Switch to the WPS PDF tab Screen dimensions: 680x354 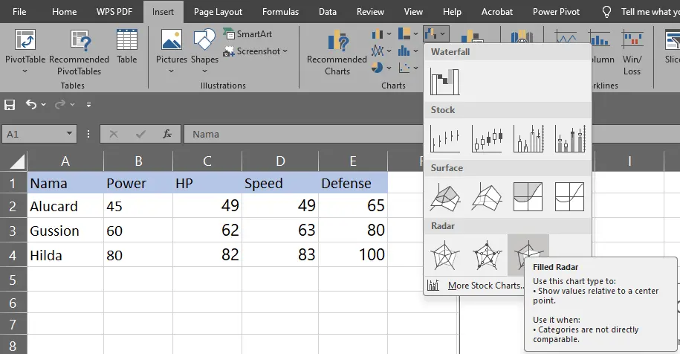tap(114, 12)
